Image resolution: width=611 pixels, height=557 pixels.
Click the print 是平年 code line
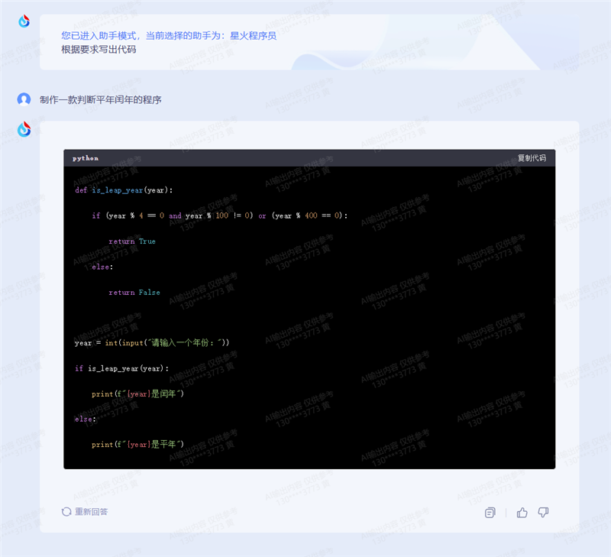[x=137, y=445]
